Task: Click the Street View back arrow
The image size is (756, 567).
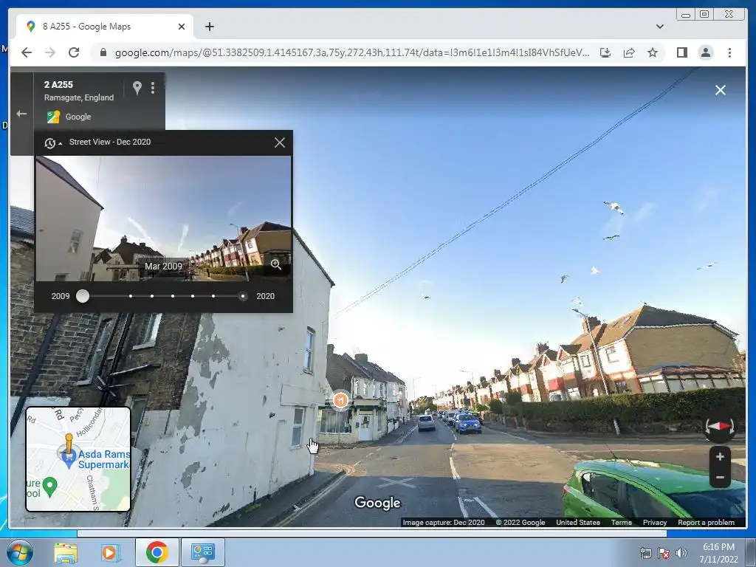Action: [x=21, y=114]
